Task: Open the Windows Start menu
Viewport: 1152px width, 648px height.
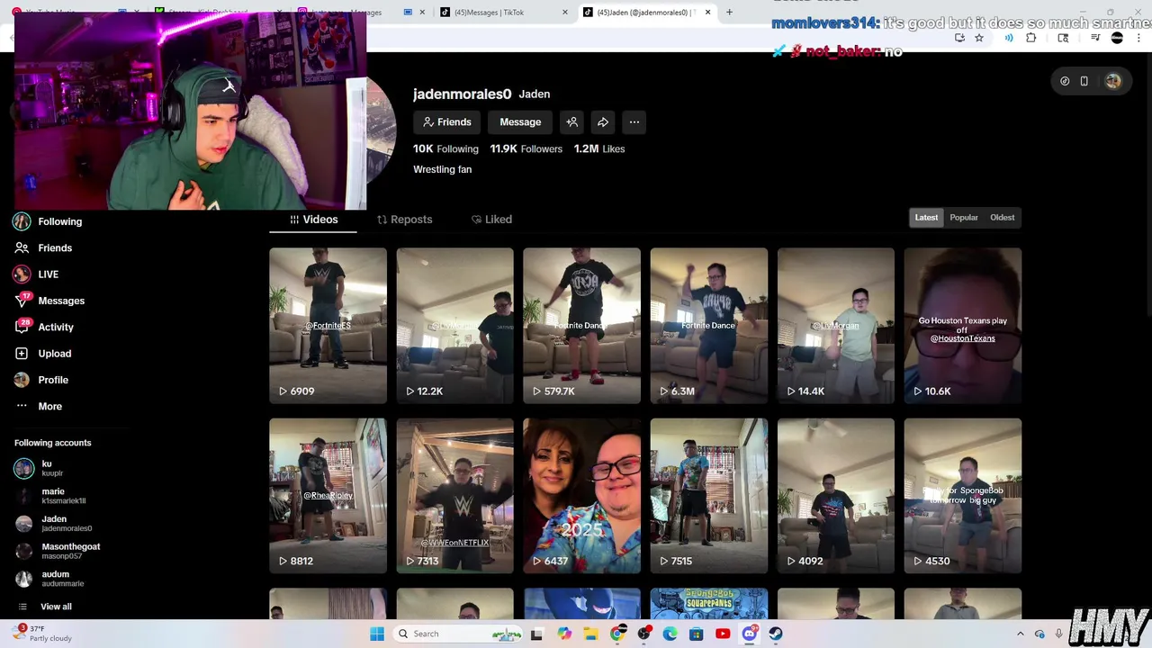Action: (377, 634)
